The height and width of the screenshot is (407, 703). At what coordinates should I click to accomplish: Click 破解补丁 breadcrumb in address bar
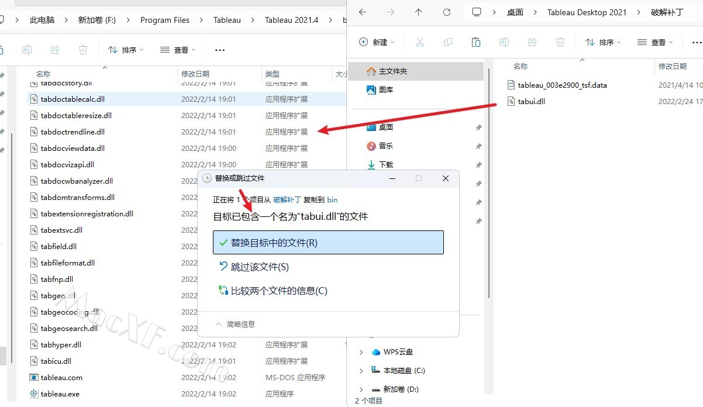[667, 12]
